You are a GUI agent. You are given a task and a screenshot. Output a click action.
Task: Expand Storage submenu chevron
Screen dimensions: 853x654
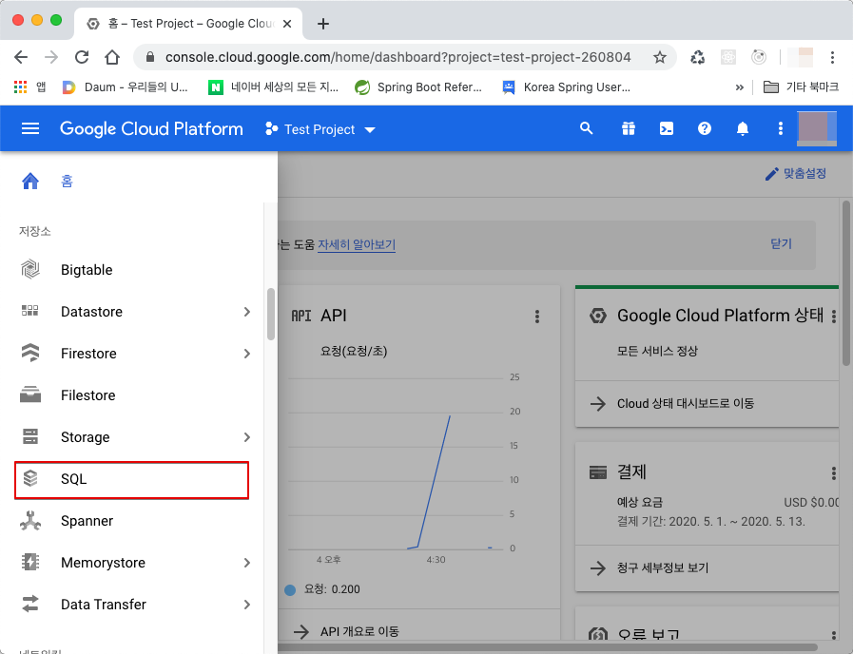pos(247,437)
